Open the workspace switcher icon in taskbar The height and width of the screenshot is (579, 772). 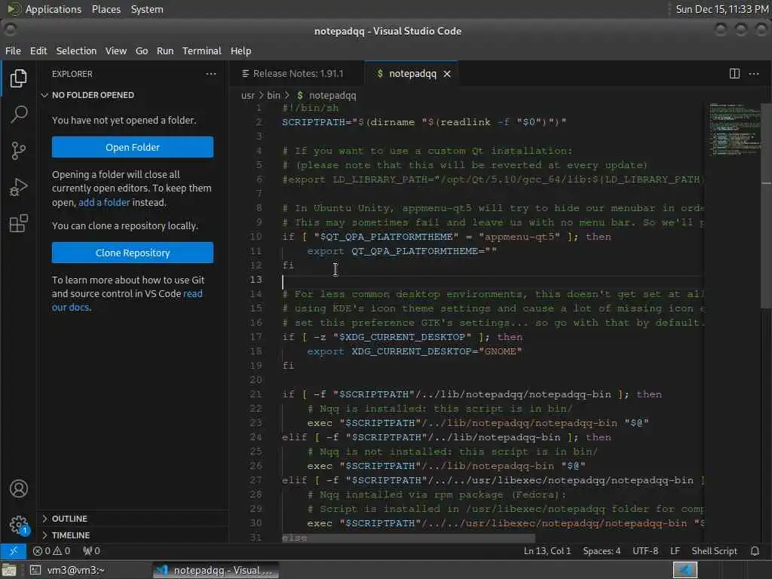click(x=685, y=570)
